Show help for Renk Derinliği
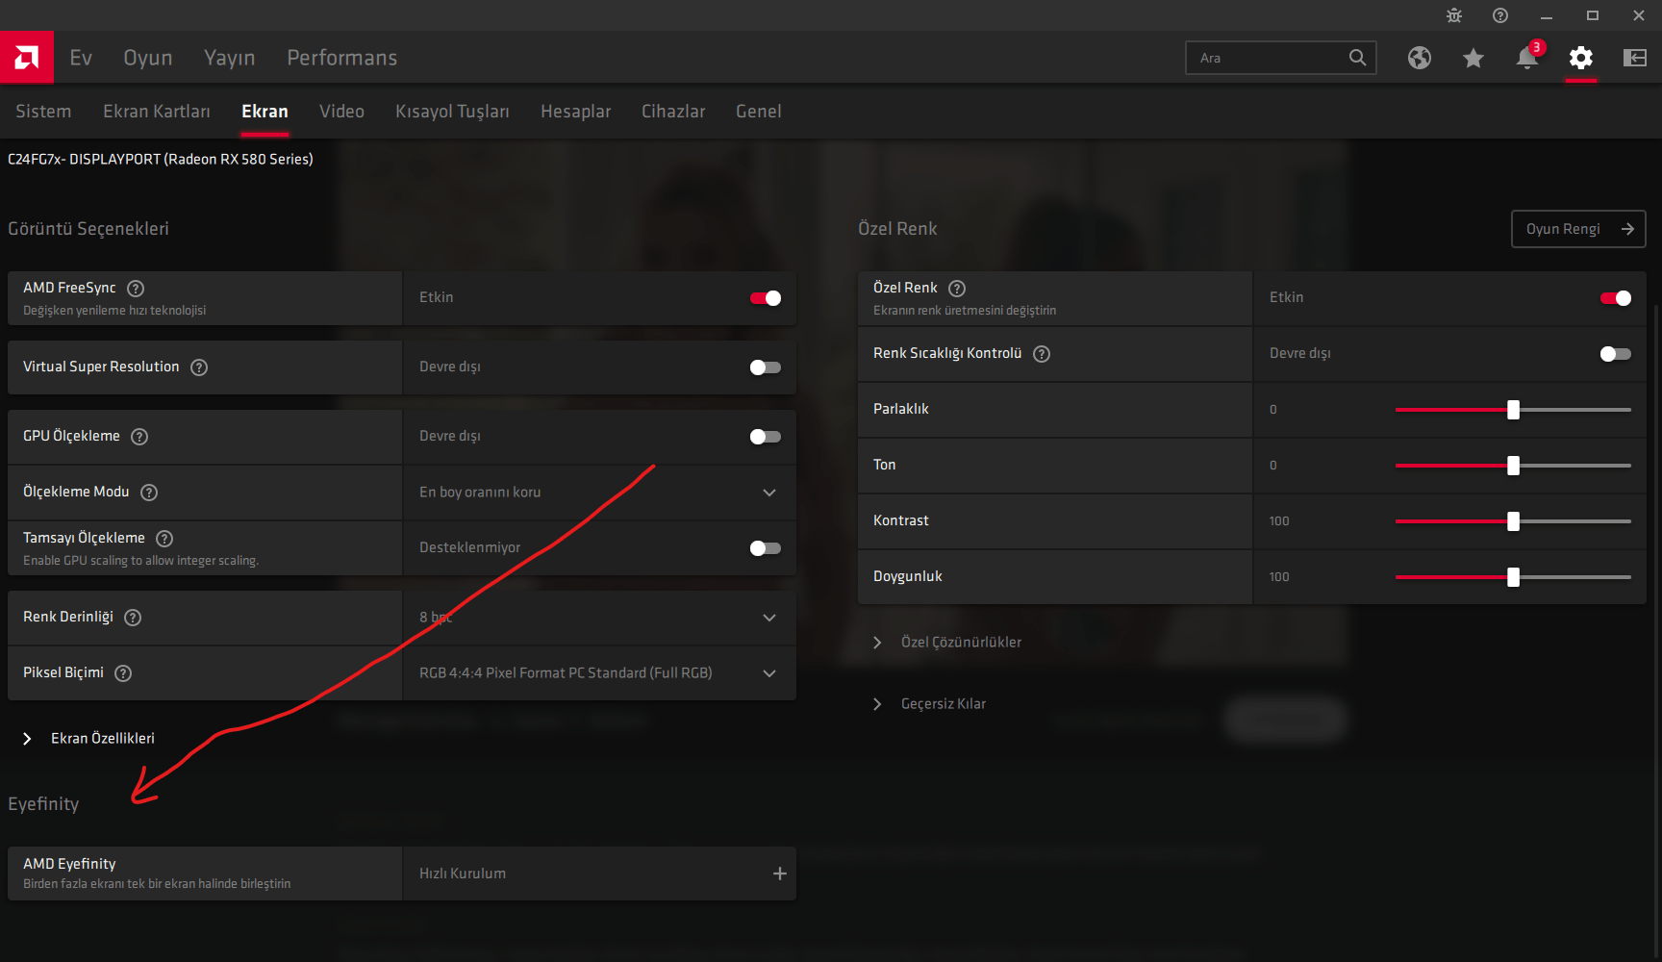 133,618
